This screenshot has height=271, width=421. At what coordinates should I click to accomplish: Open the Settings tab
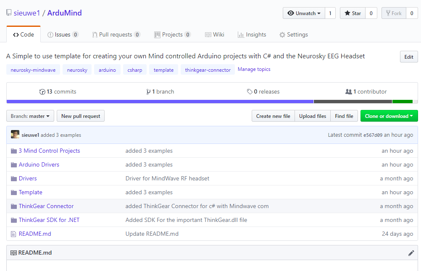coord(293,35)
